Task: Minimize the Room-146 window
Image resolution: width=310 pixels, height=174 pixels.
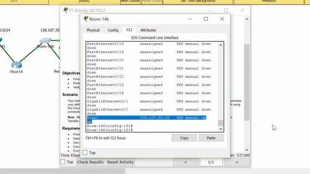Action: pos(190,19)
